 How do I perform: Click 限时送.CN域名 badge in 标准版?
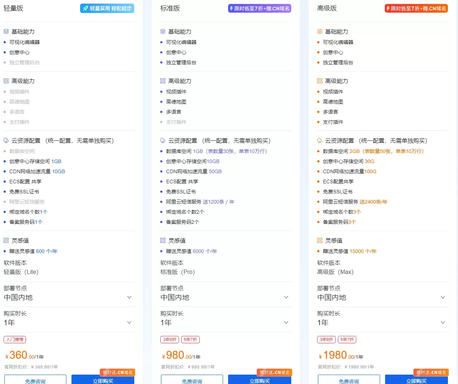point(274,372)
